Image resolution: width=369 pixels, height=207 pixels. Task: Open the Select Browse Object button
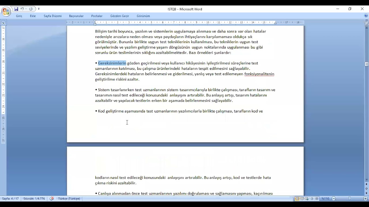(x=367, y=189)
